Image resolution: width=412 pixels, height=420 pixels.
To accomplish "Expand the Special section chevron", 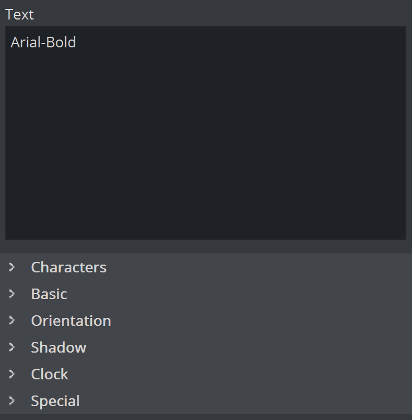I will (12, 401).
